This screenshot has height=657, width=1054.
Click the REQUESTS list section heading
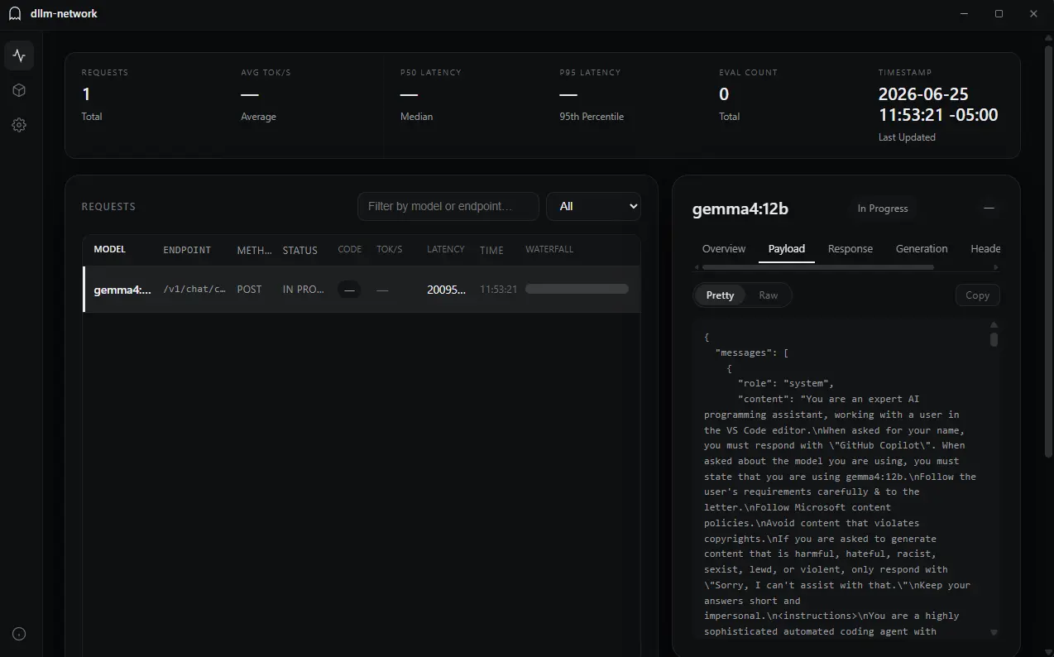(x=108, y=207)
